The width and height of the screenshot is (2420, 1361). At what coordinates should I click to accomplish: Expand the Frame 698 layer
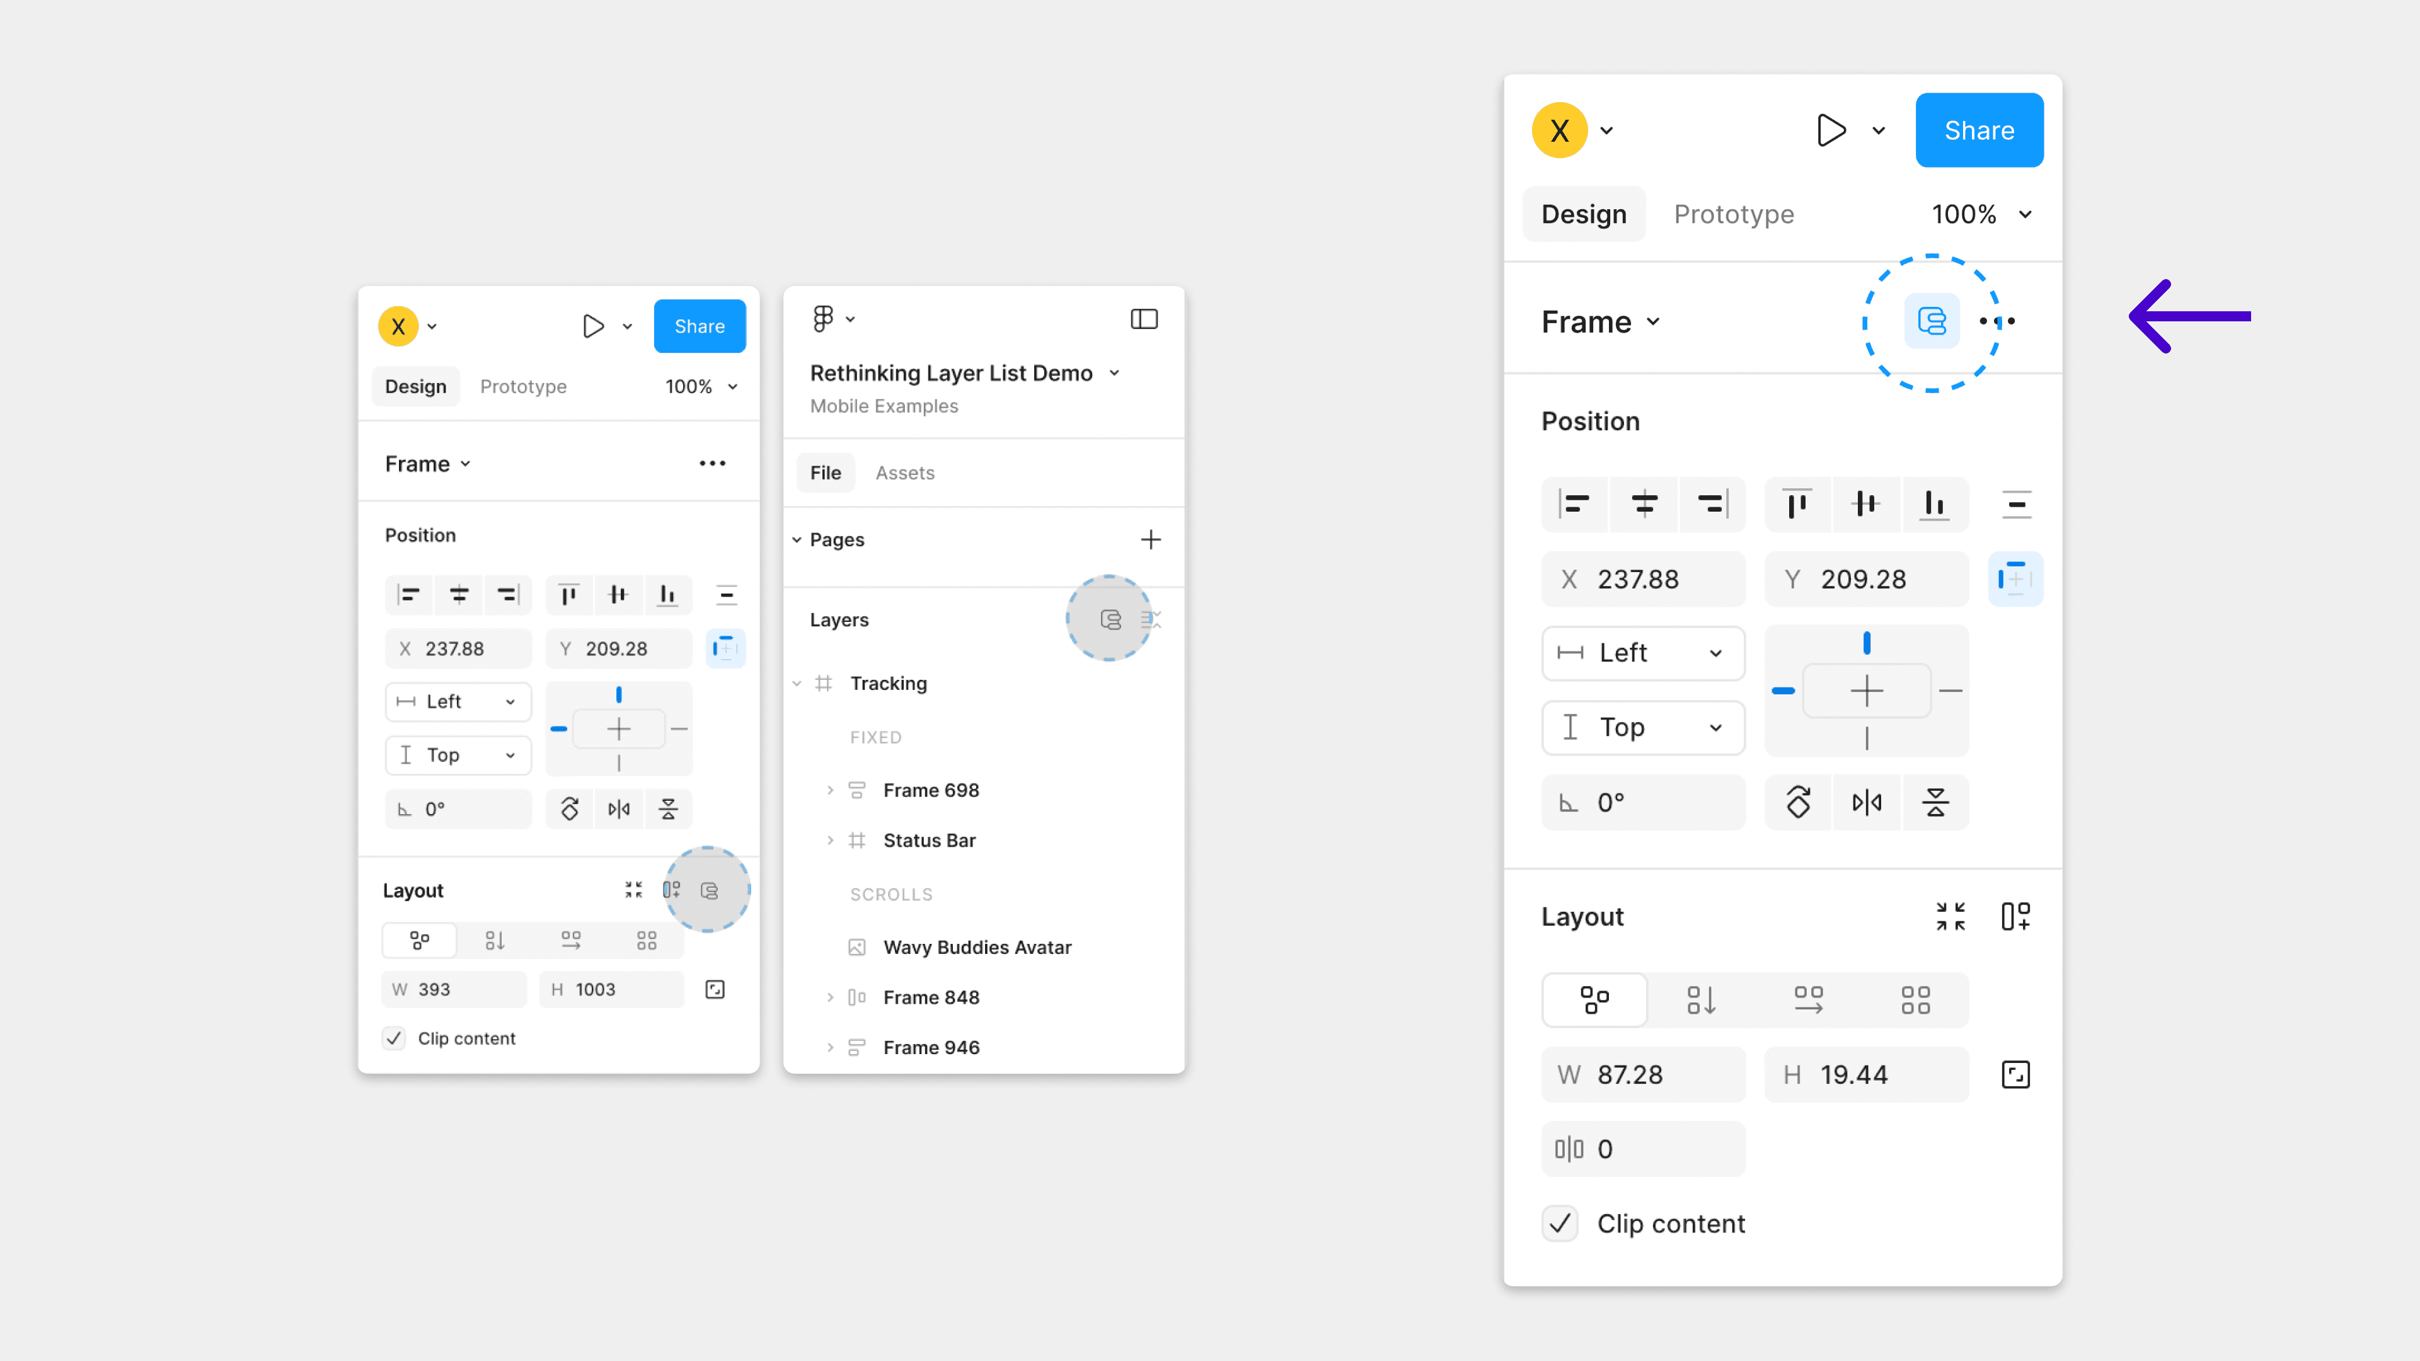829,790
